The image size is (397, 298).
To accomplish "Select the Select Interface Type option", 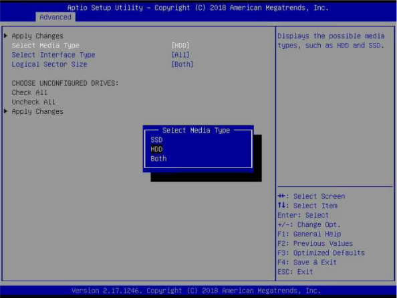I will point(53,55).
